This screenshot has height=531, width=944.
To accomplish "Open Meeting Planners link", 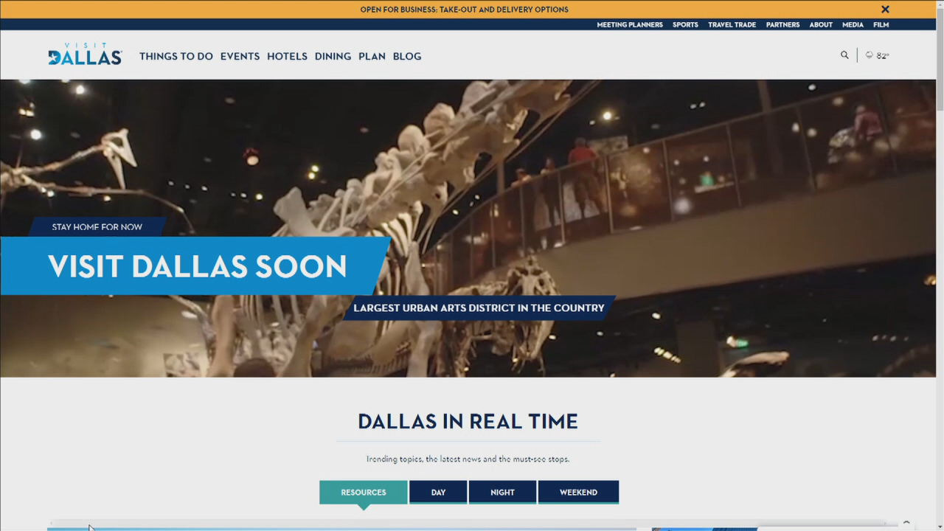I will tap(630, 24).
